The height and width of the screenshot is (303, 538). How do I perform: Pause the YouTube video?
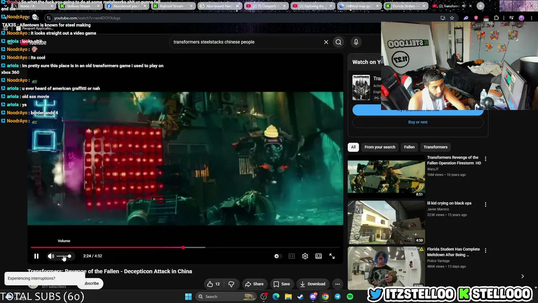37,256
